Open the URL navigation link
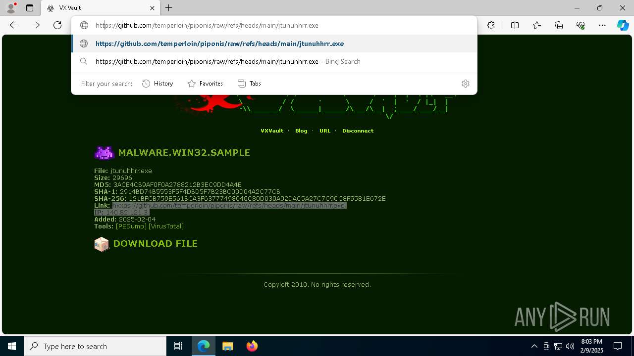The image size is (634, 356). tap(325, 131)
